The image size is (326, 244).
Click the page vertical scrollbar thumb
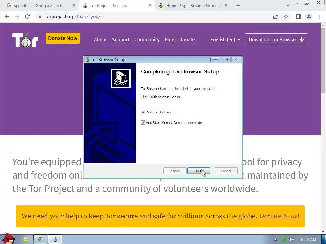point(323,60)
